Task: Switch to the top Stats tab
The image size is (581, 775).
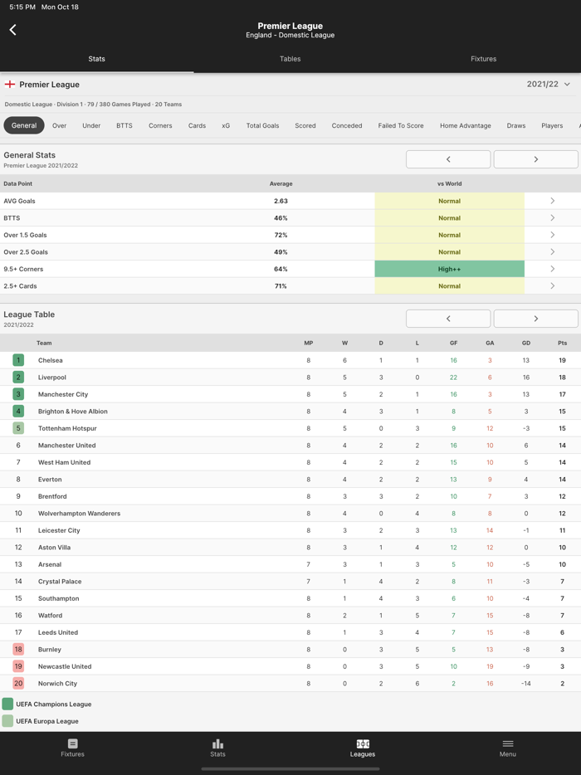Action: 96,59
